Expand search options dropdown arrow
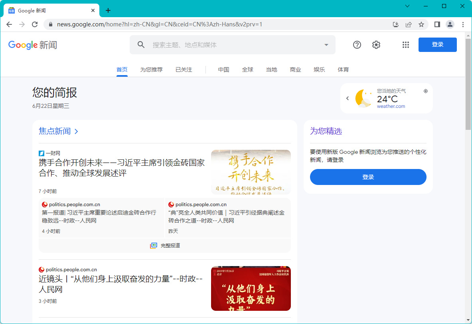 pos(326,45)
